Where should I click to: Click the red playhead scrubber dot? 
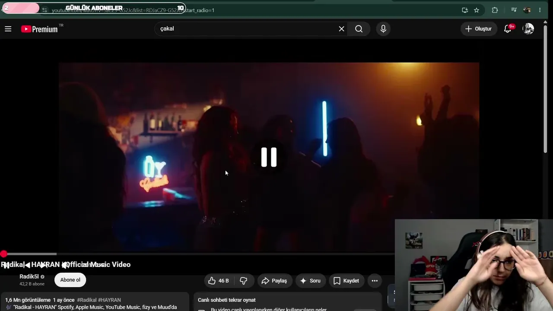pyautogui.click(x=3, y=254)
